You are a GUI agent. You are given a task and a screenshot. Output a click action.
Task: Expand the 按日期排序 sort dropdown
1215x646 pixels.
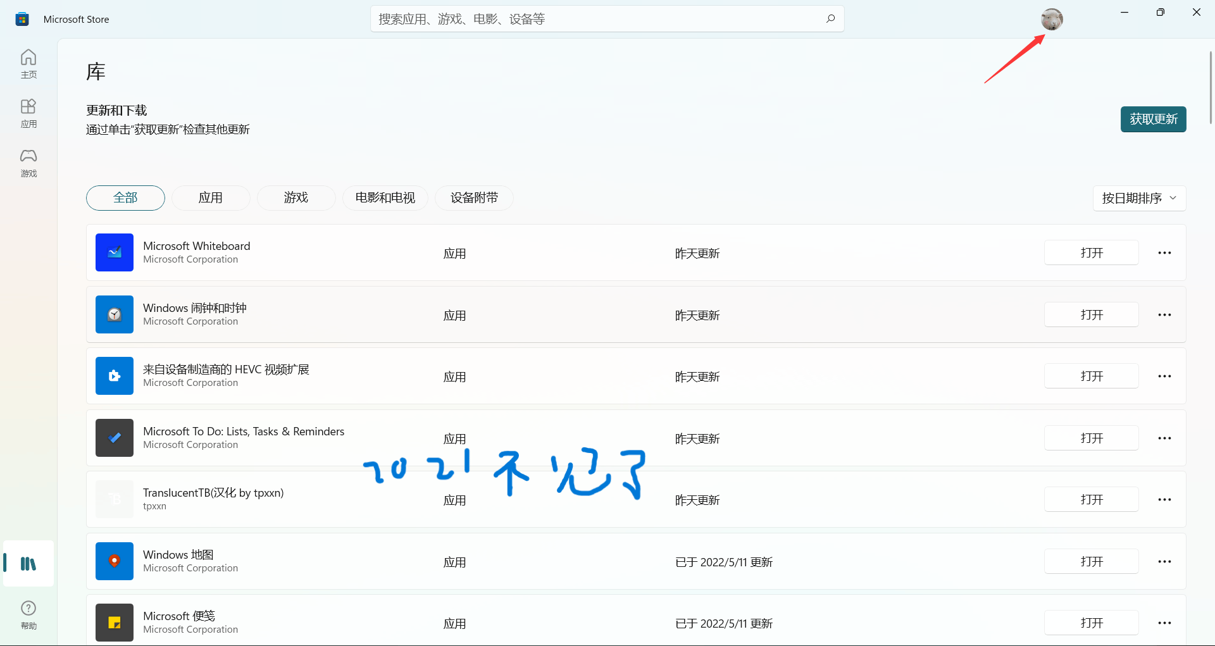coord(1139,198)
